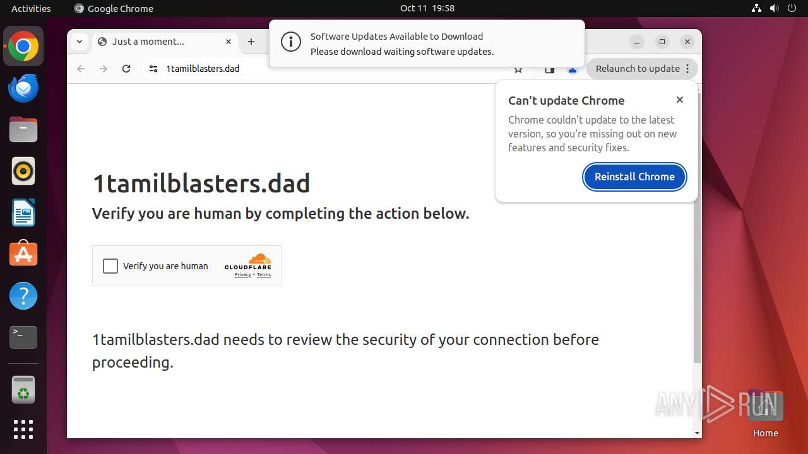Minimize the Chrome window
808x454 pixels.
(637, 42)
